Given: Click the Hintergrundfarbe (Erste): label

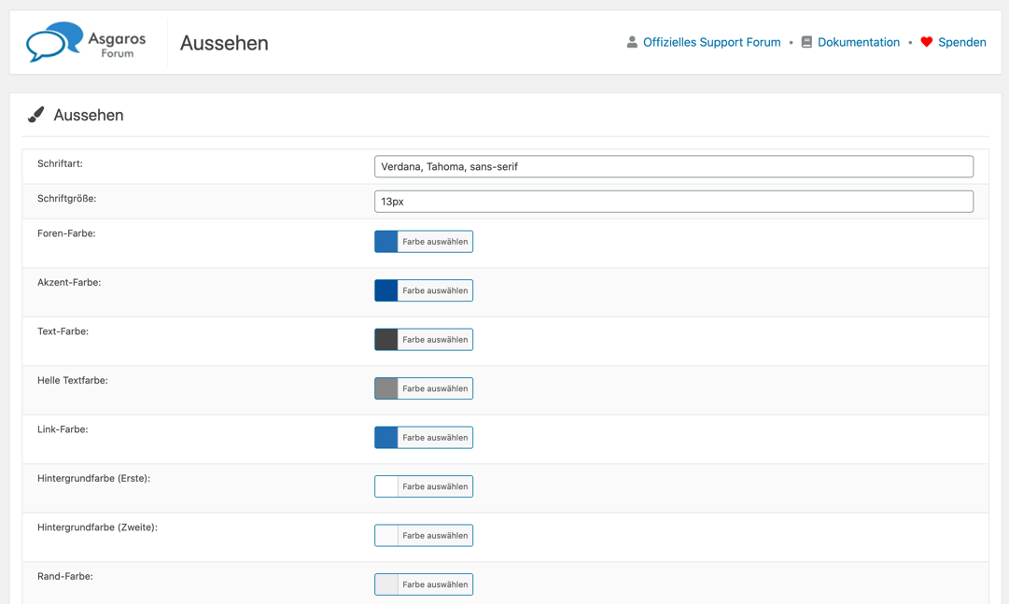Looking at the screenshot, I should tap(94, 478).
